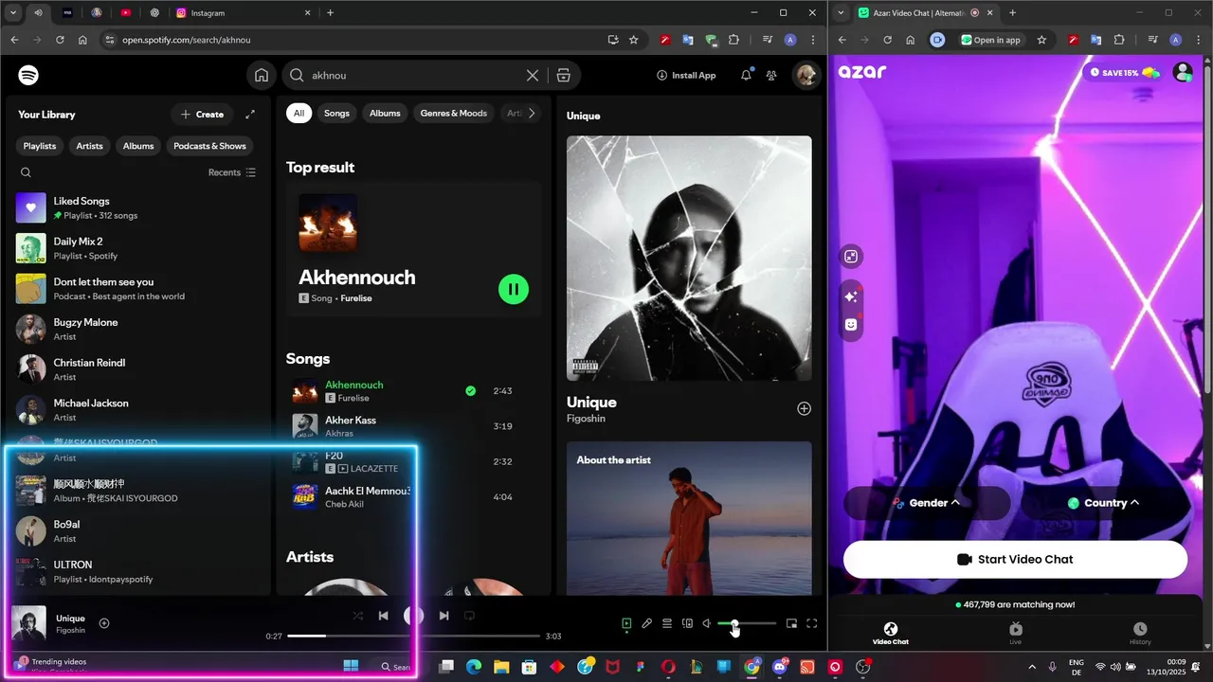Skip to the next track
This screenshot has width=1213, height=682.
444,616
